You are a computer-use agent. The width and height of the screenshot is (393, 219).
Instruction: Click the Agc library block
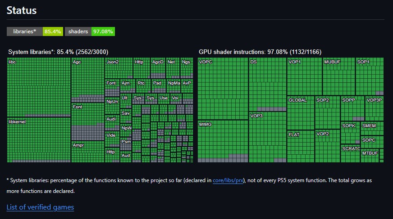pos(88,80)
